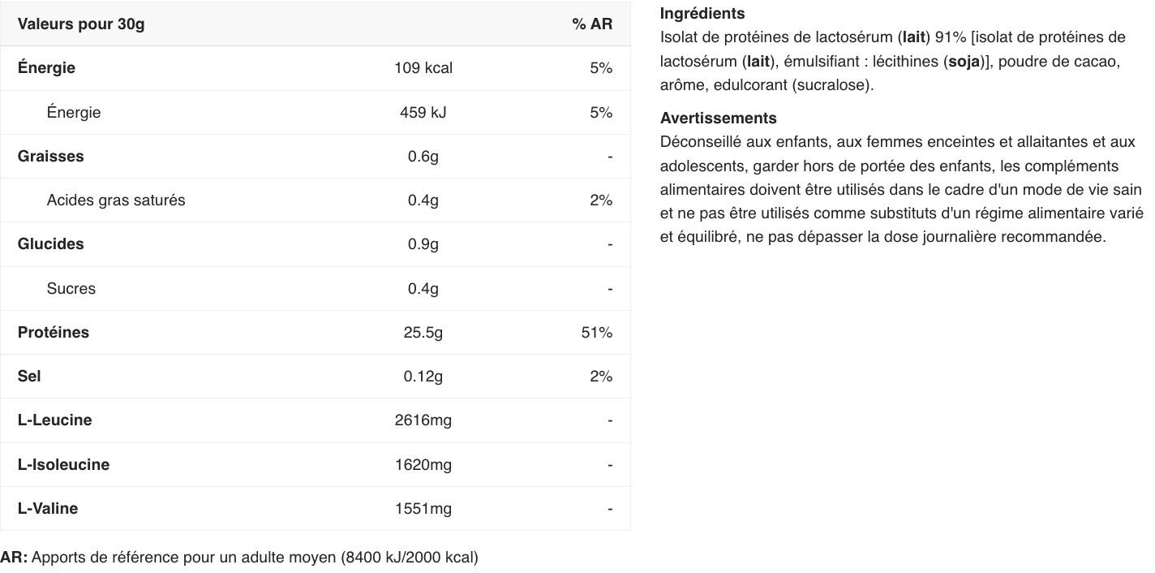Click the '0.12g' salt value

pos(423,376)
